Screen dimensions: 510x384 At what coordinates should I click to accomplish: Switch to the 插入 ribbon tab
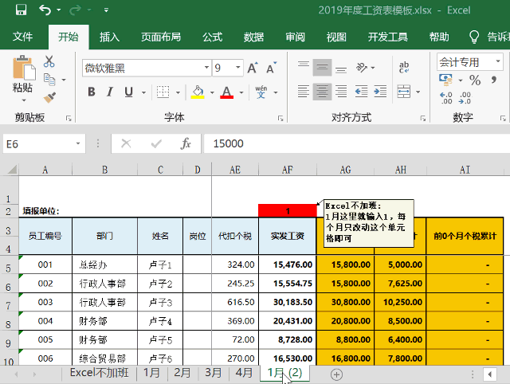[x=109, y=37]
